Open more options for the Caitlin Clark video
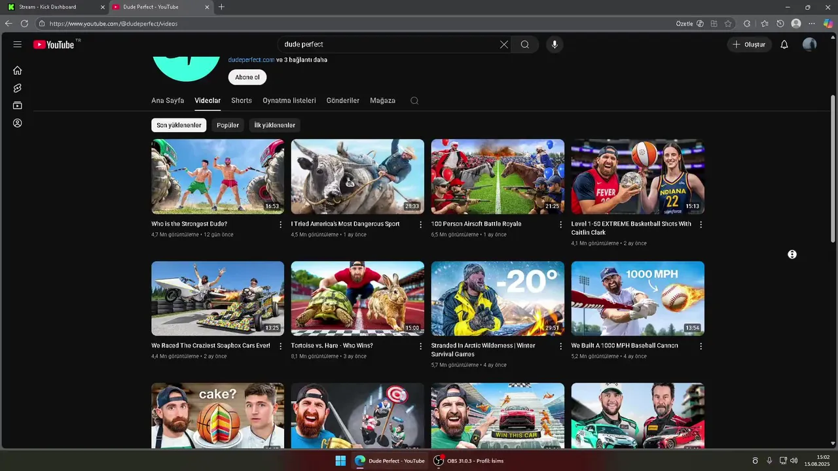The image size is (838, 471). [x=701, y=224]
